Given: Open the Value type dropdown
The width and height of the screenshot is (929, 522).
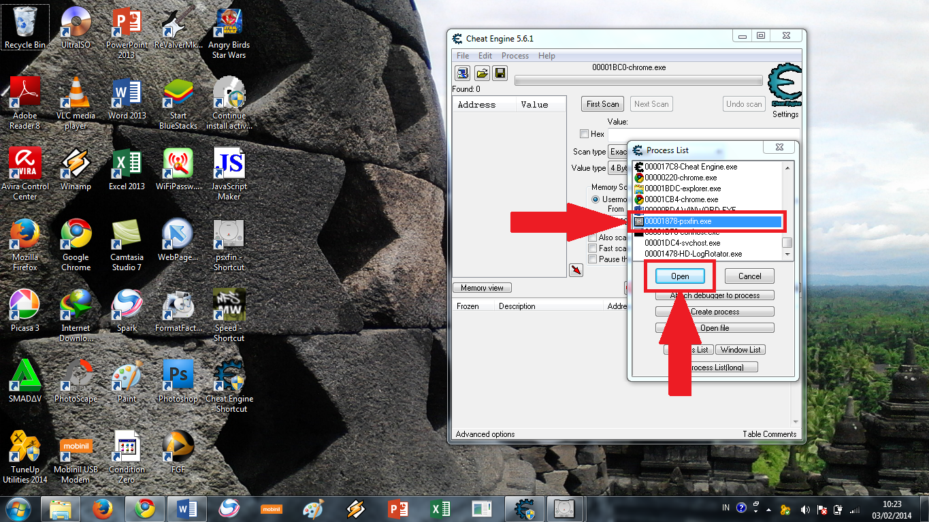Looking at the screenshot, I should click(618, 168).
